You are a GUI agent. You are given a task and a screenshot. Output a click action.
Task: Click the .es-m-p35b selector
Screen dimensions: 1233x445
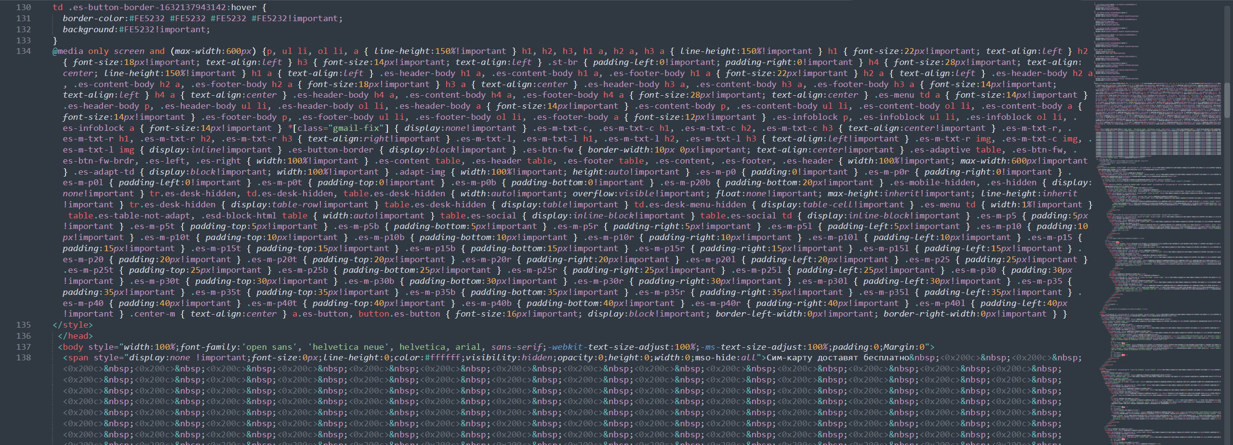click(430, 292)
